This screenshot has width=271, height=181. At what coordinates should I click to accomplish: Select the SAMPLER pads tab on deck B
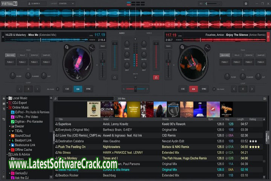[x=261, y=55]
